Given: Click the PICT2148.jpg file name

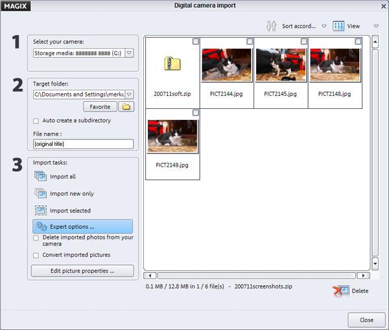Looking at the screenshot, I should click(335, 94).
